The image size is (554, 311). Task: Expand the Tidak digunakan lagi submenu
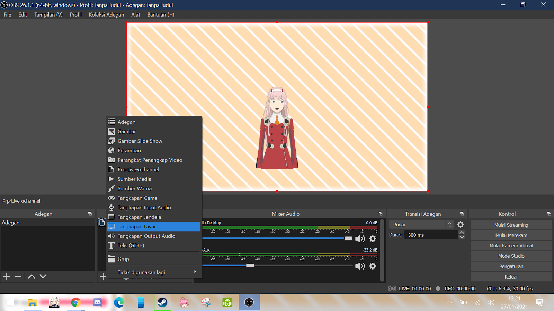(154, 272)
